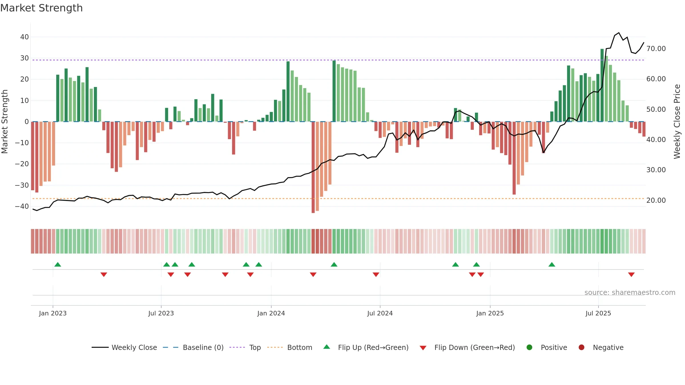Click the Market Strength y-axis title
The height and width of the screenshot is (385, 685).
tap(5, 121)
